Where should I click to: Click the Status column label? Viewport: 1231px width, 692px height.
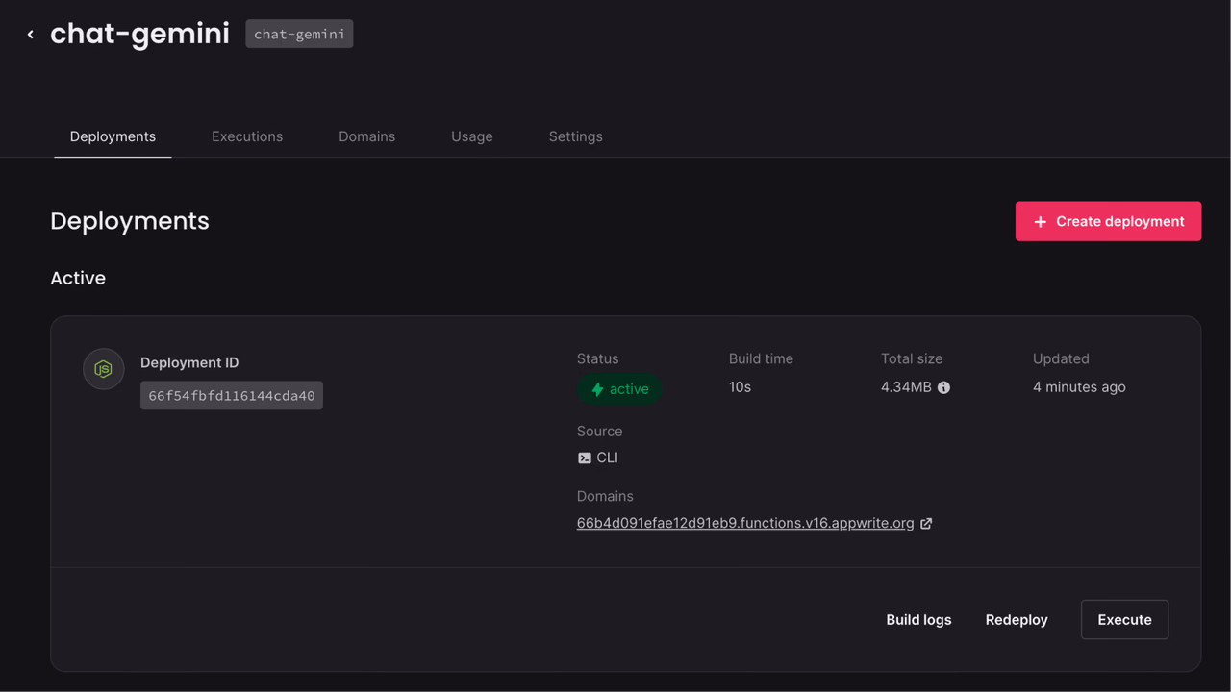598,358
